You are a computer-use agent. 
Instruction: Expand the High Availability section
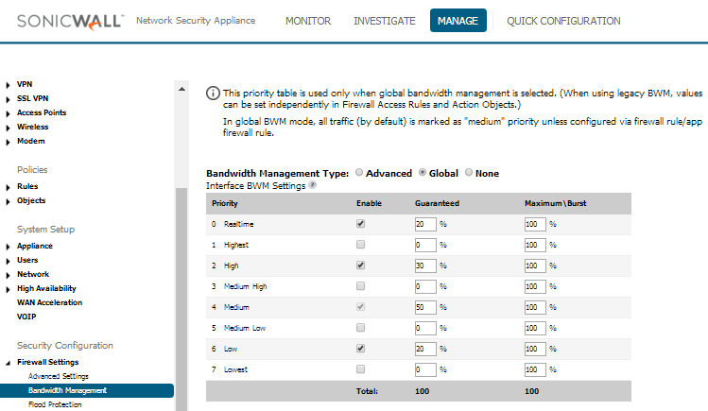(x=46, y=288)
